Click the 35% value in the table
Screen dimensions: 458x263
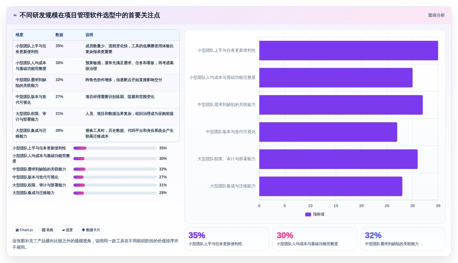[x=59, y=46]
